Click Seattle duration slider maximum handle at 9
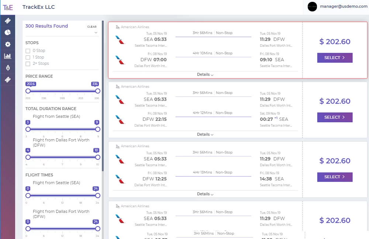369x239 pixels. pos(98,129)
